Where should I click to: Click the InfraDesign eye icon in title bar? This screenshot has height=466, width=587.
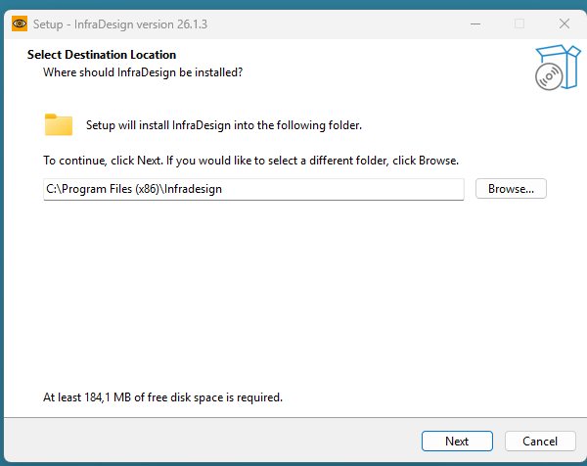pos(19,23)
